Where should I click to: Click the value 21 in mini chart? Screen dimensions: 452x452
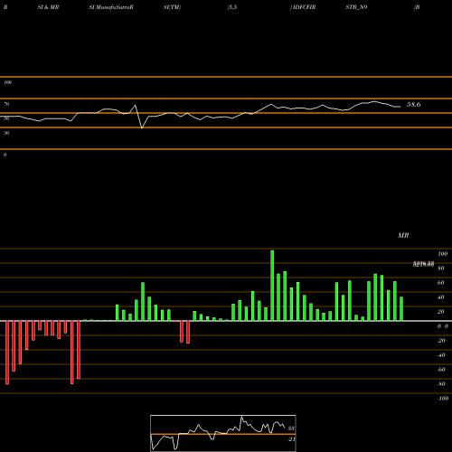pos(291,439)
